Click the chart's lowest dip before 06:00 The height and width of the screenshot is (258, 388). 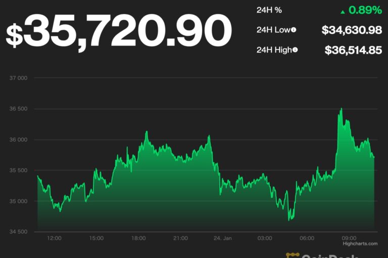289,220
